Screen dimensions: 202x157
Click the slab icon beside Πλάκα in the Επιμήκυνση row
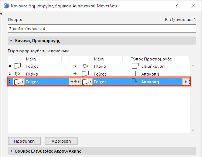85,66
